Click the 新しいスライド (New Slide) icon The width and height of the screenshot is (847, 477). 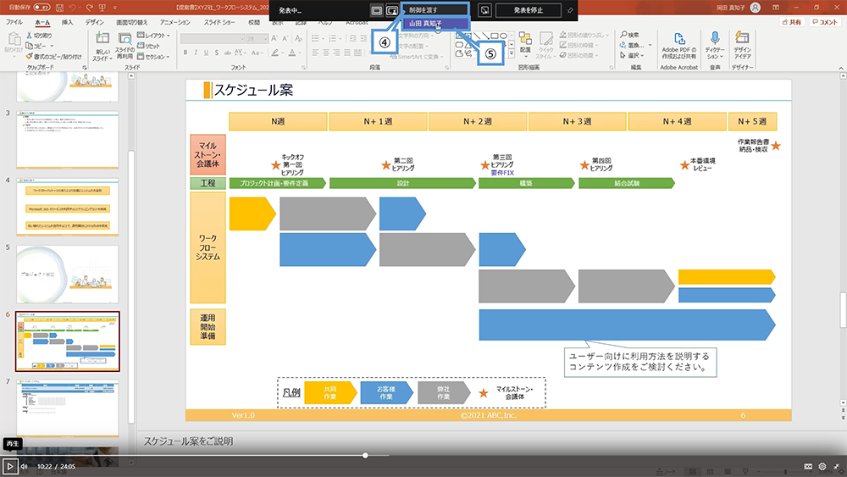(102, 38)
